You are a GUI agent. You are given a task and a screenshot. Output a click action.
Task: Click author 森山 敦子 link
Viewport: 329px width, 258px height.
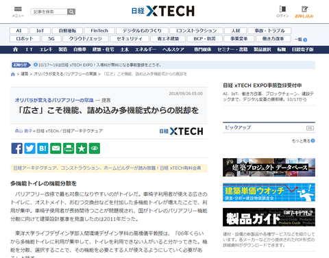[23, 131]
